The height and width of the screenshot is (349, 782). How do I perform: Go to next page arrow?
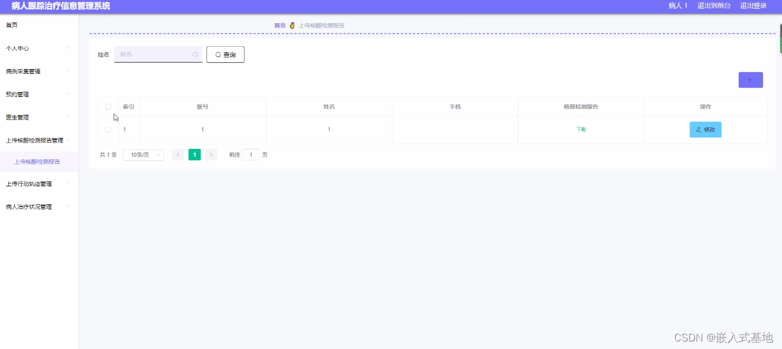click(211, 155)
